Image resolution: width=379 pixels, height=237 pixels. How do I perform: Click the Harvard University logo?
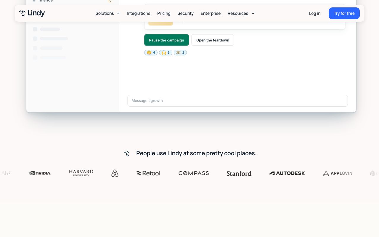(x=81, y=173)
